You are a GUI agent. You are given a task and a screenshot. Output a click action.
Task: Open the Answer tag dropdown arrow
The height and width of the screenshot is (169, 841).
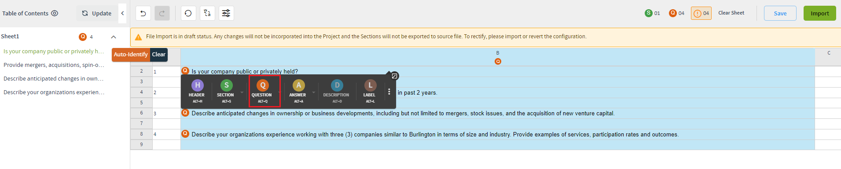314,92
